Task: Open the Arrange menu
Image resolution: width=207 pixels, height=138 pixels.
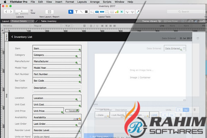Action: (x=95, y=2)
